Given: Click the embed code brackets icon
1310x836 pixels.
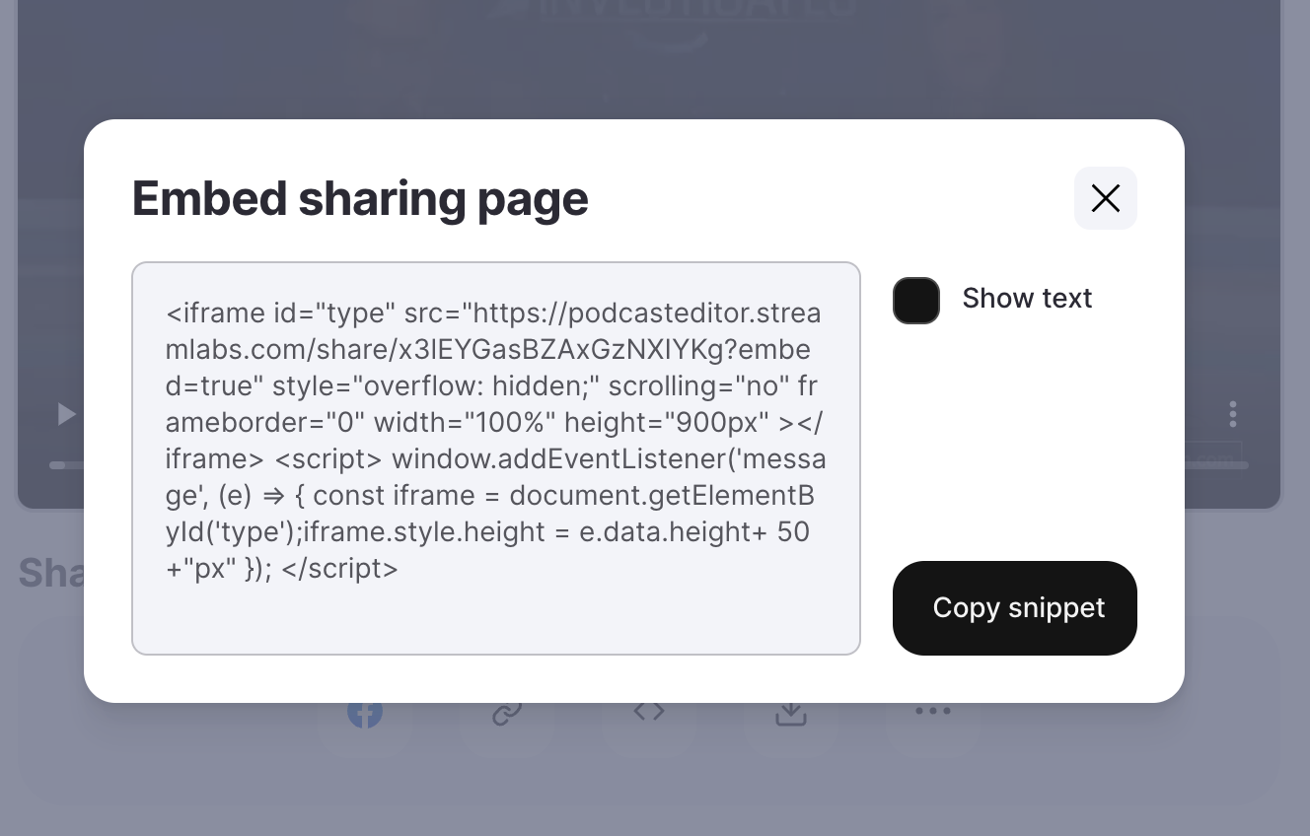Looking at the screenshot, I should (649, 711).
